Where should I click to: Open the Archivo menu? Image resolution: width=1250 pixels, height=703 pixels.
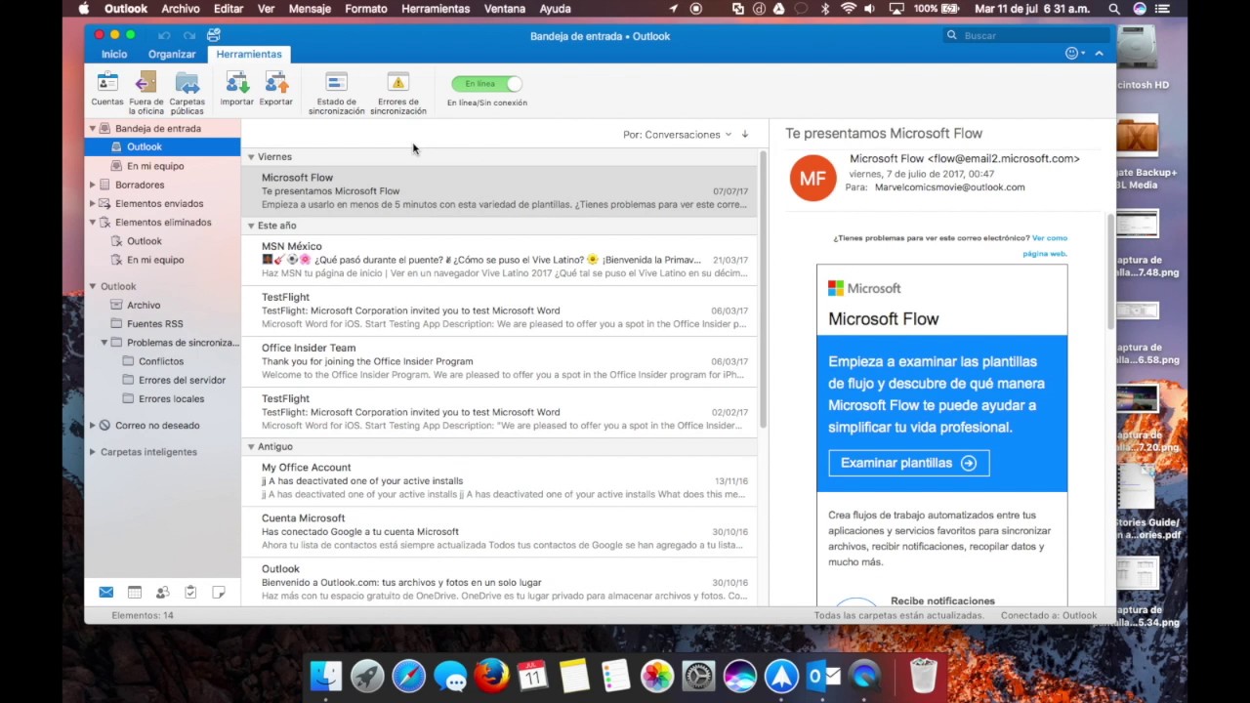181,9
